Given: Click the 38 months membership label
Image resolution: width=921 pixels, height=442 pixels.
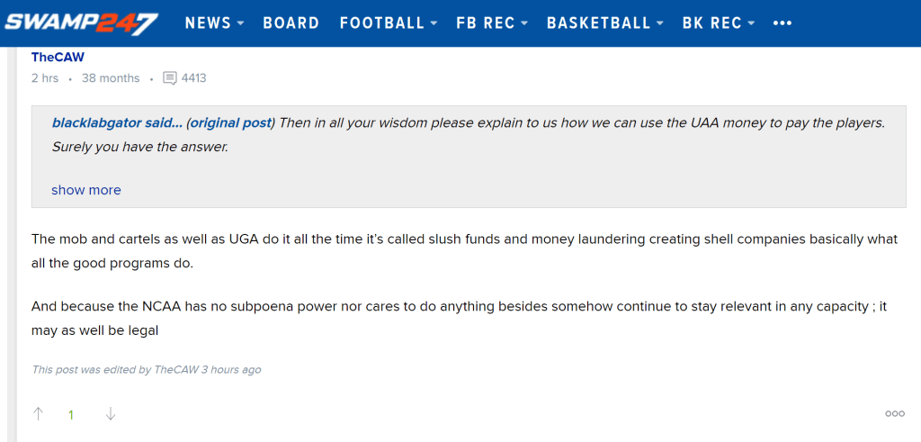Looking at the screenshot, I should click(x=111, y=78).
